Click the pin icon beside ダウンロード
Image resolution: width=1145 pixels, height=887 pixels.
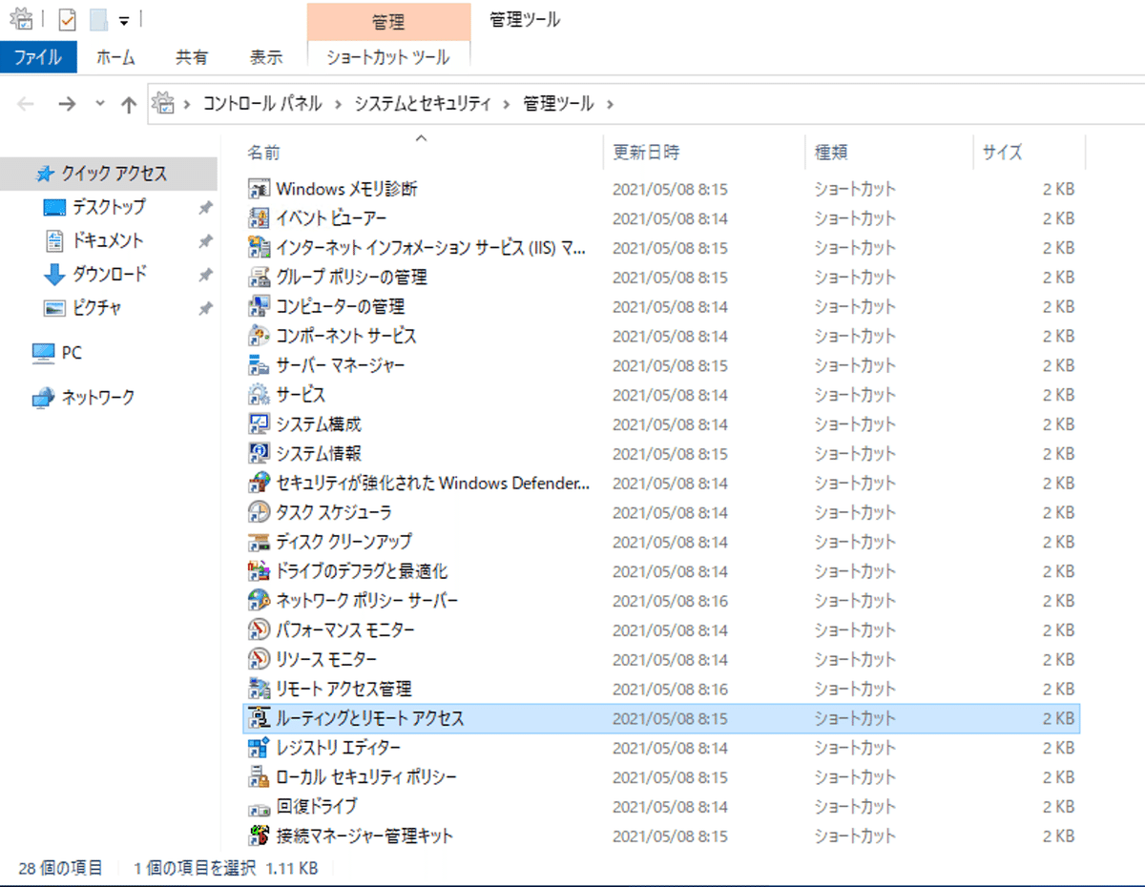[x=205, y=276]
